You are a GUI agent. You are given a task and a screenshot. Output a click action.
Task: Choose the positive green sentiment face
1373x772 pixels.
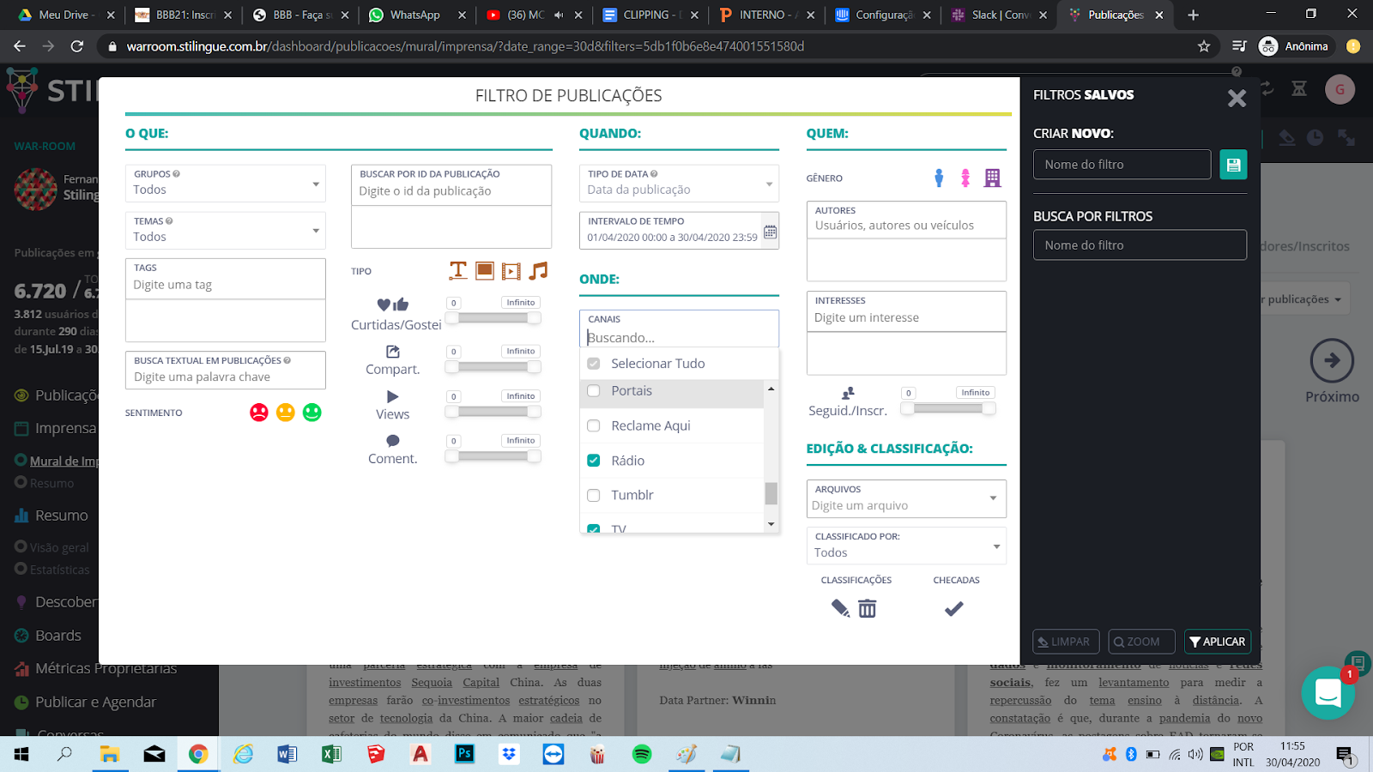pyautogui.click(x=312, y=413)
